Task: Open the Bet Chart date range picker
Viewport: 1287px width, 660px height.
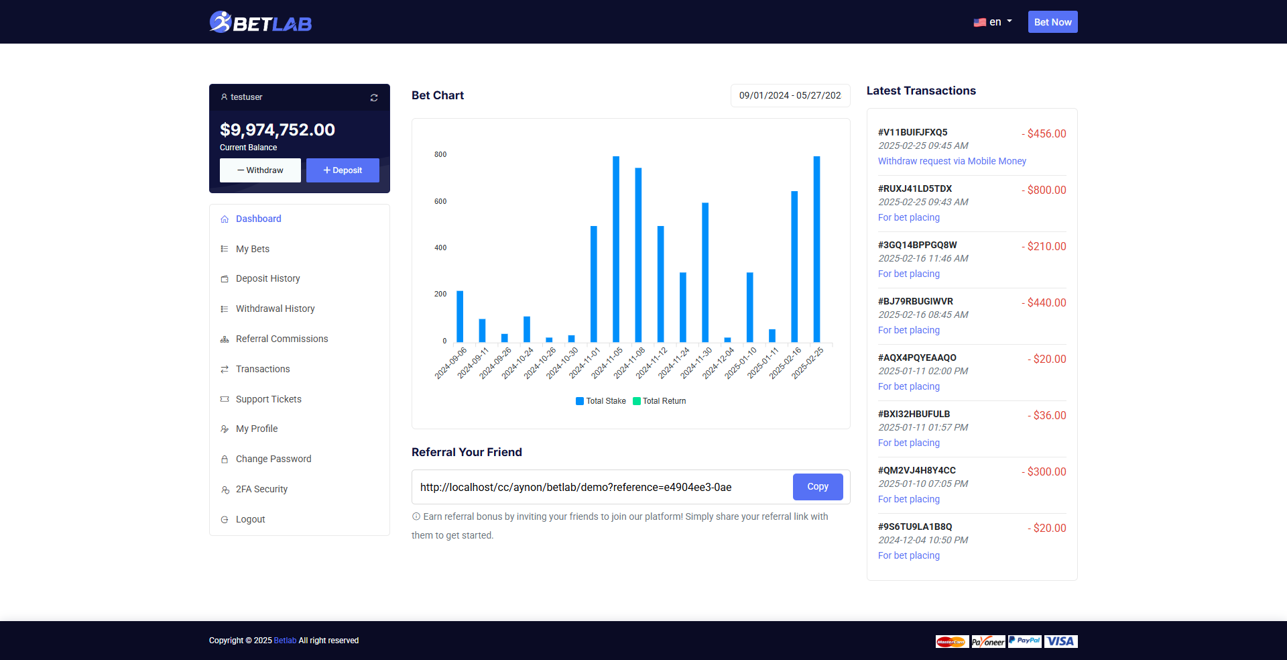Action: [x=790, y=96]
